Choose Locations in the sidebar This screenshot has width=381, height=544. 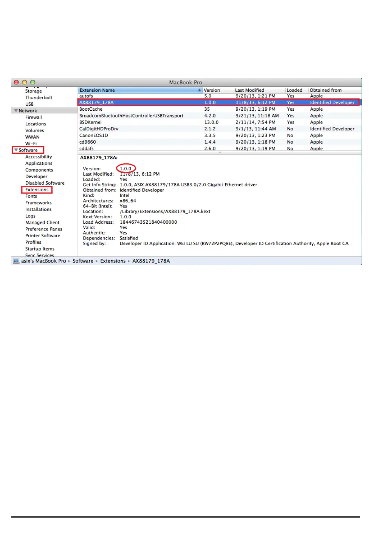pos(36,124)
